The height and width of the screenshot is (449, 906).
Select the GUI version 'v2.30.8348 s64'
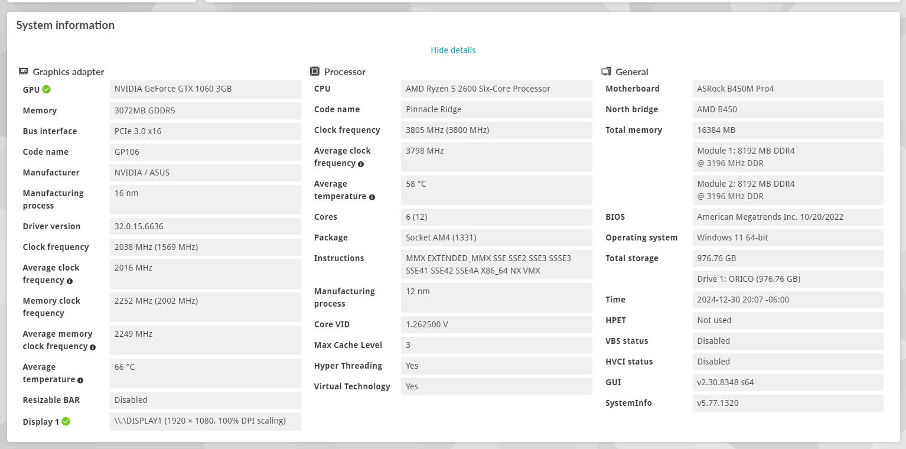point(788,382)
